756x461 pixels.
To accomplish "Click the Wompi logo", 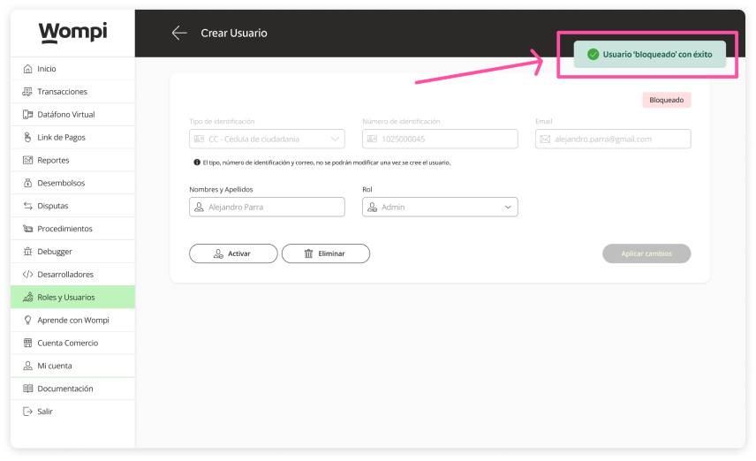I will (72, 33).
